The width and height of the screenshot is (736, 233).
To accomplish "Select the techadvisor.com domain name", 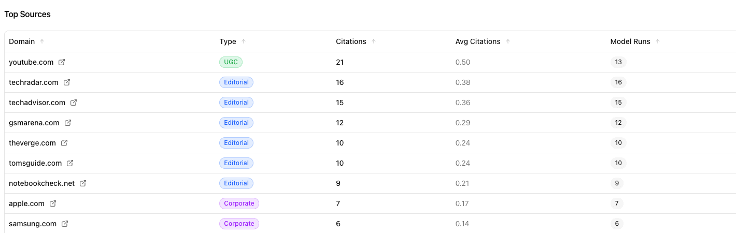I will click(x=37, y=103).
